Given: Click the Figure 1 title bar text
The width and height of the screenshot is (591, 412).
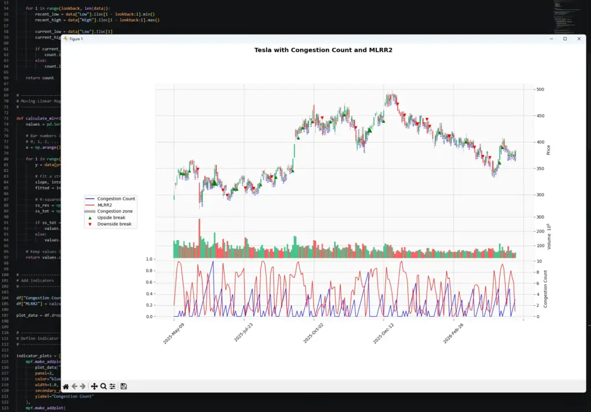Looking at the screenshot, I should click(x=76, y=39).
